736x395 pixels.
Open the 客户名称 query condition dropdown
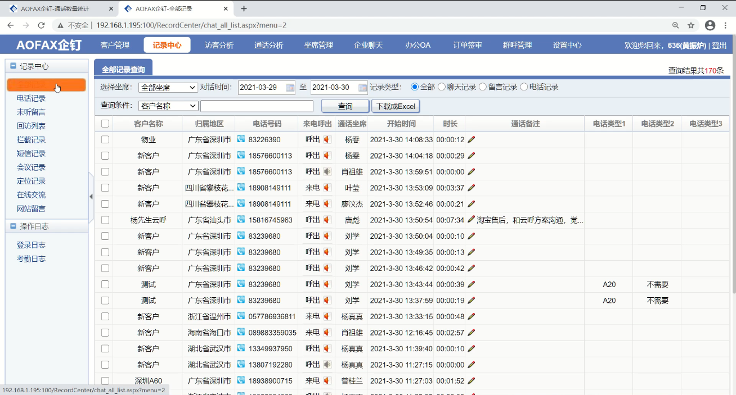pyautogui.click(x=168, y=106)
